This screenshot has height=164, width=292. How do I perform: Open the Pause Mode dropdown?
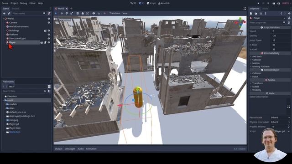pos(280,118)
